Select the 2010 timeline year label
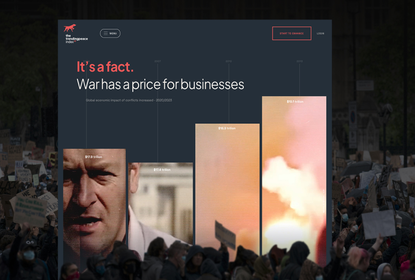The height and width of the screenshot is (280, 415). tap(229, 61)
